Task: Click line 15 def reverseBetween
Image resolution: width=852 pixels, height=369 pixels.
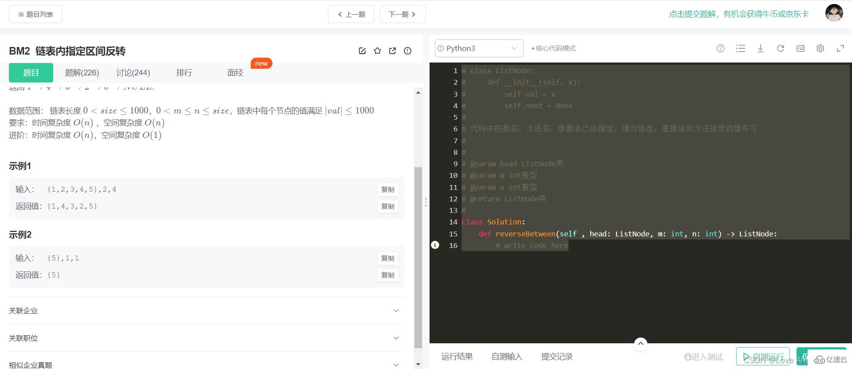Action: pyautogui.click(x=627, y=234)
